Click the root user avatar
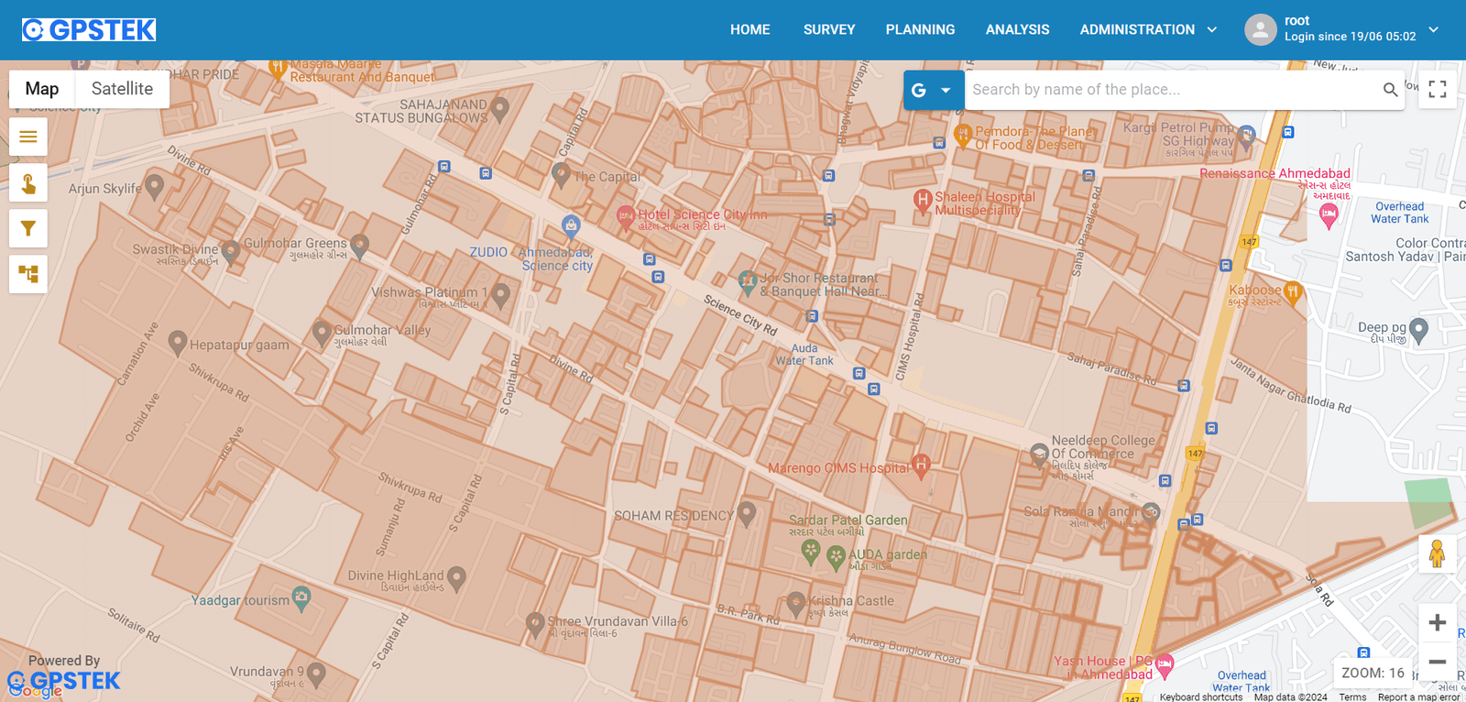The width and height of the screenshot is (1466, 702). point(1261,29)
